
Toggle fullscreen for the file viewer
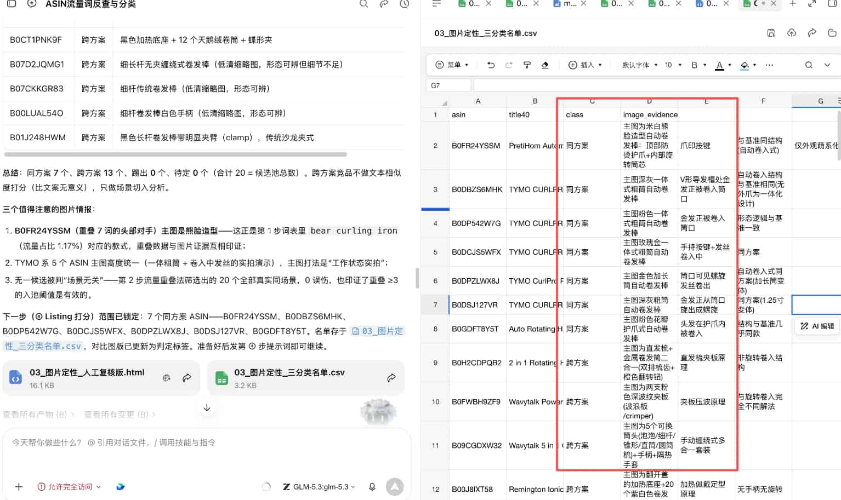pyautogui.click(x=812, y=4)
